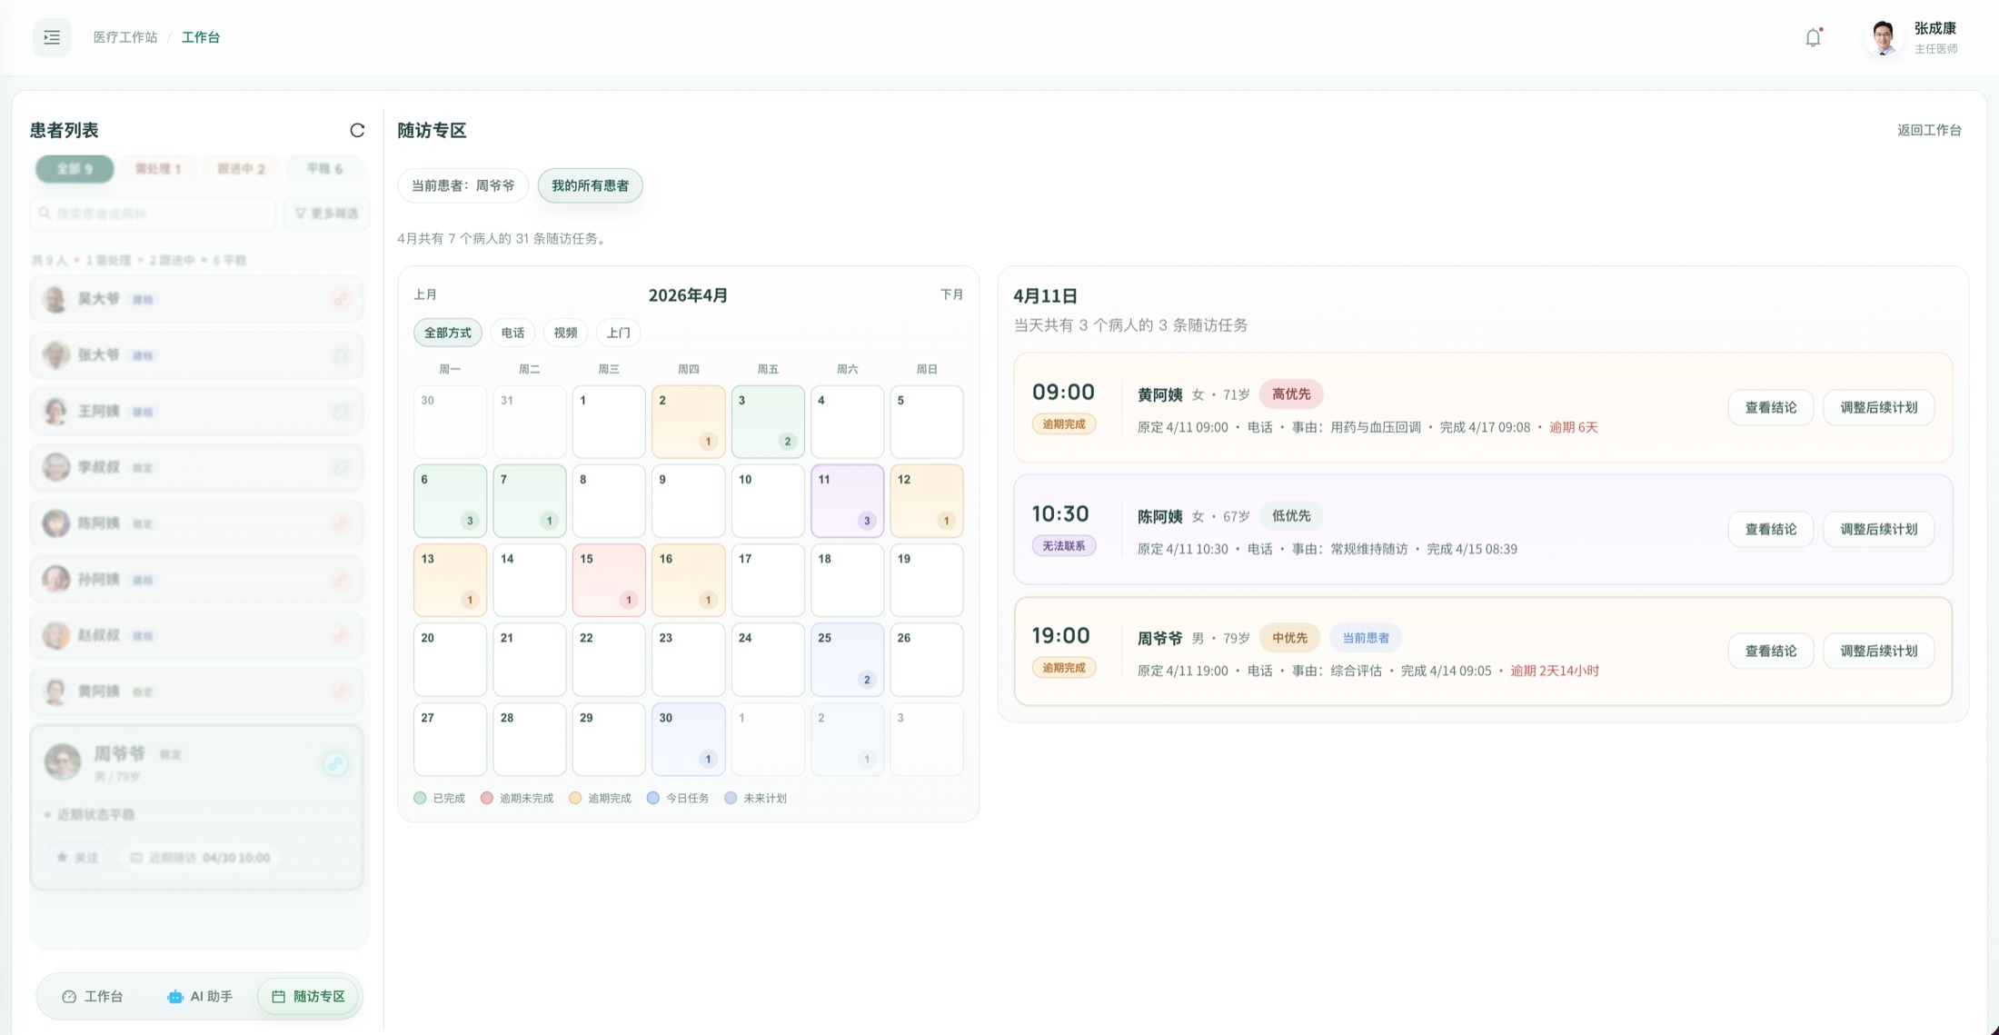Image resolution: width=1999 pixels, height=1035 pixels.
Task: Refresh the patient list
Action: point(357,130)
